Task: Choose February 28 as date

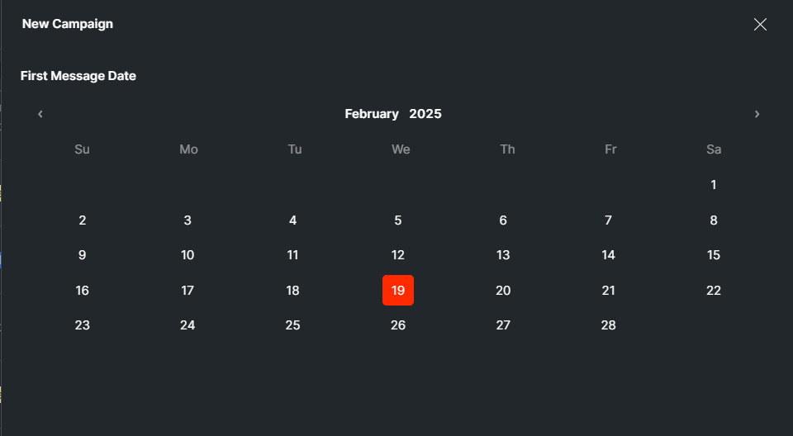Action: tap(609, 325)
